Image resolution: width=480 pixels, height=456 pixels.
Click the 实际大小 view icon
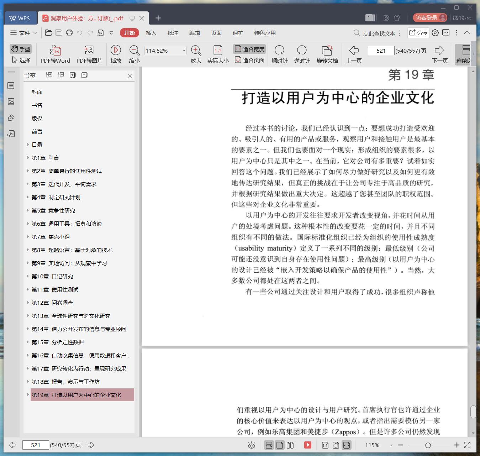point(218,50)
